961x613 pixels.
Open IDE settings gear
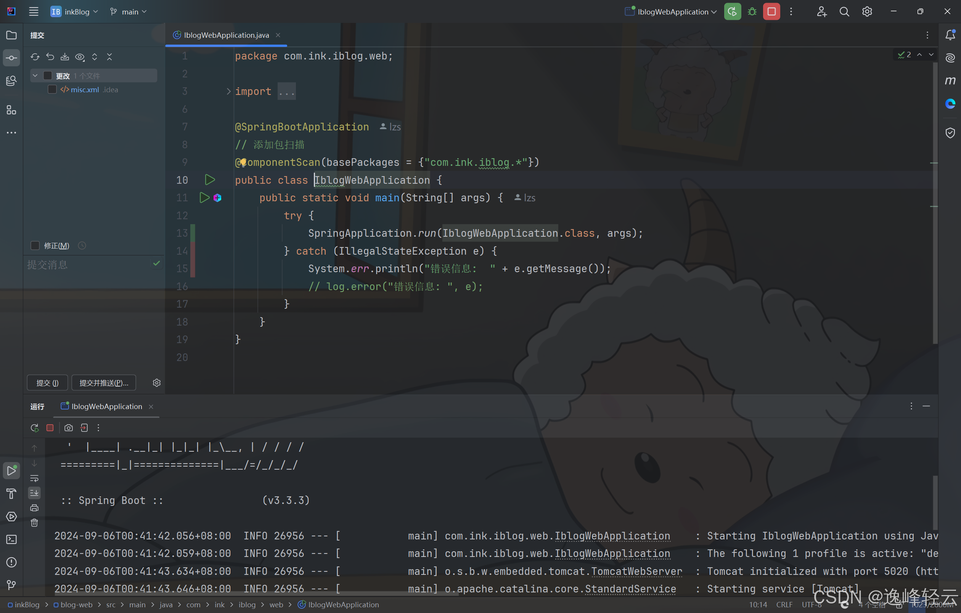click(x=867, y=11)
